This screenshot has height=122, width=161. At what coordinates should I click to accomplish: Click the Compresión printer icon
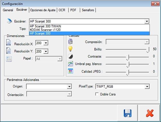tap(71, 42)
